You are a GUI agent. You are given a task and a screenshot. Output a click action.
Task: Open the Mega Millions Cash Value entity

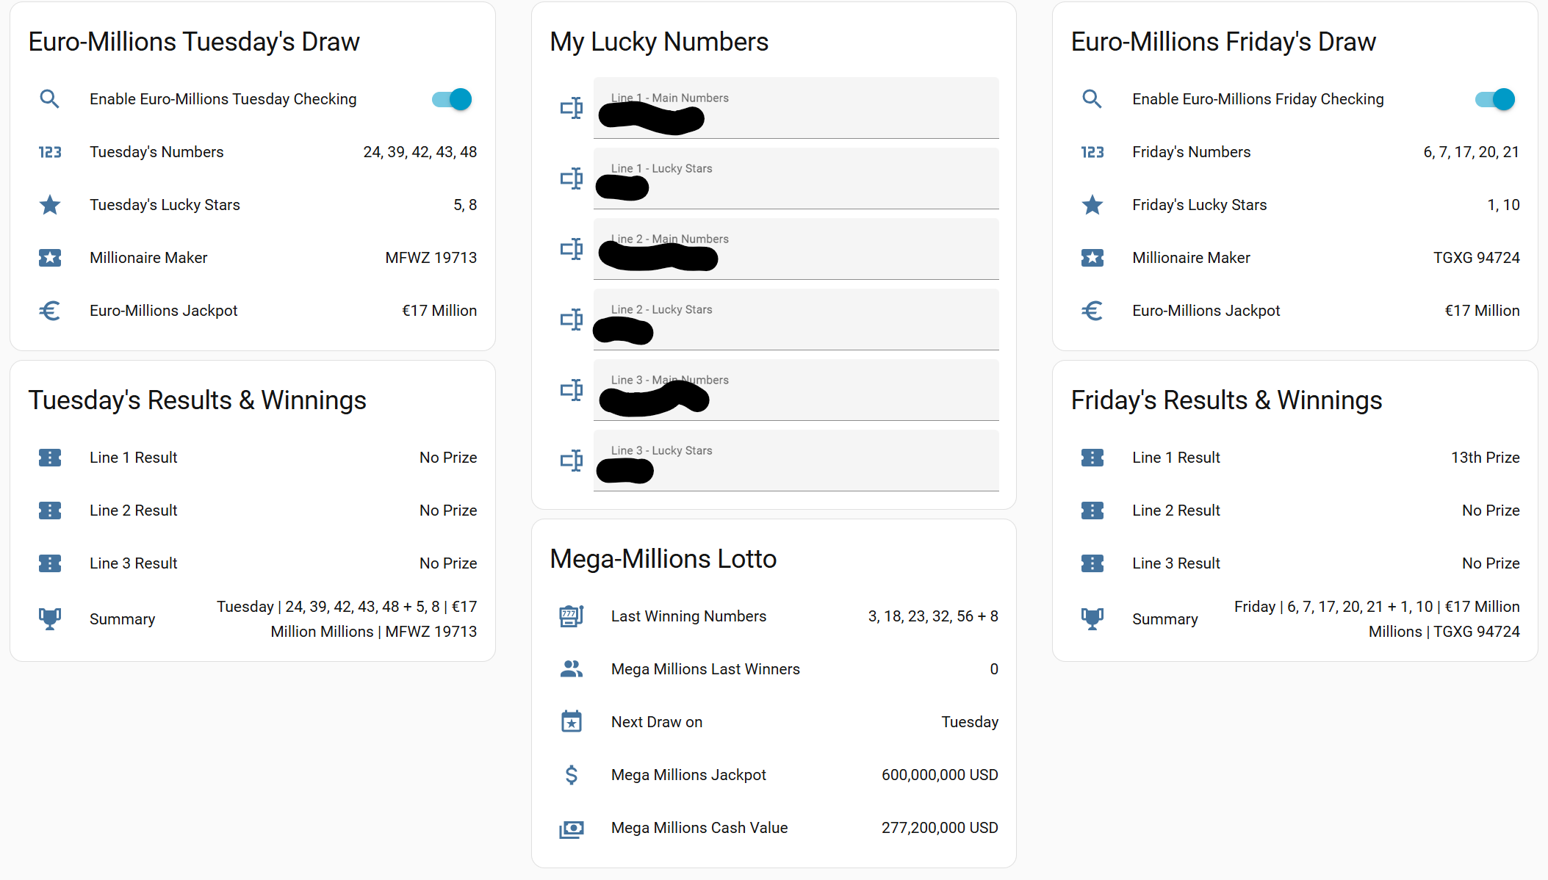[773, 828]
